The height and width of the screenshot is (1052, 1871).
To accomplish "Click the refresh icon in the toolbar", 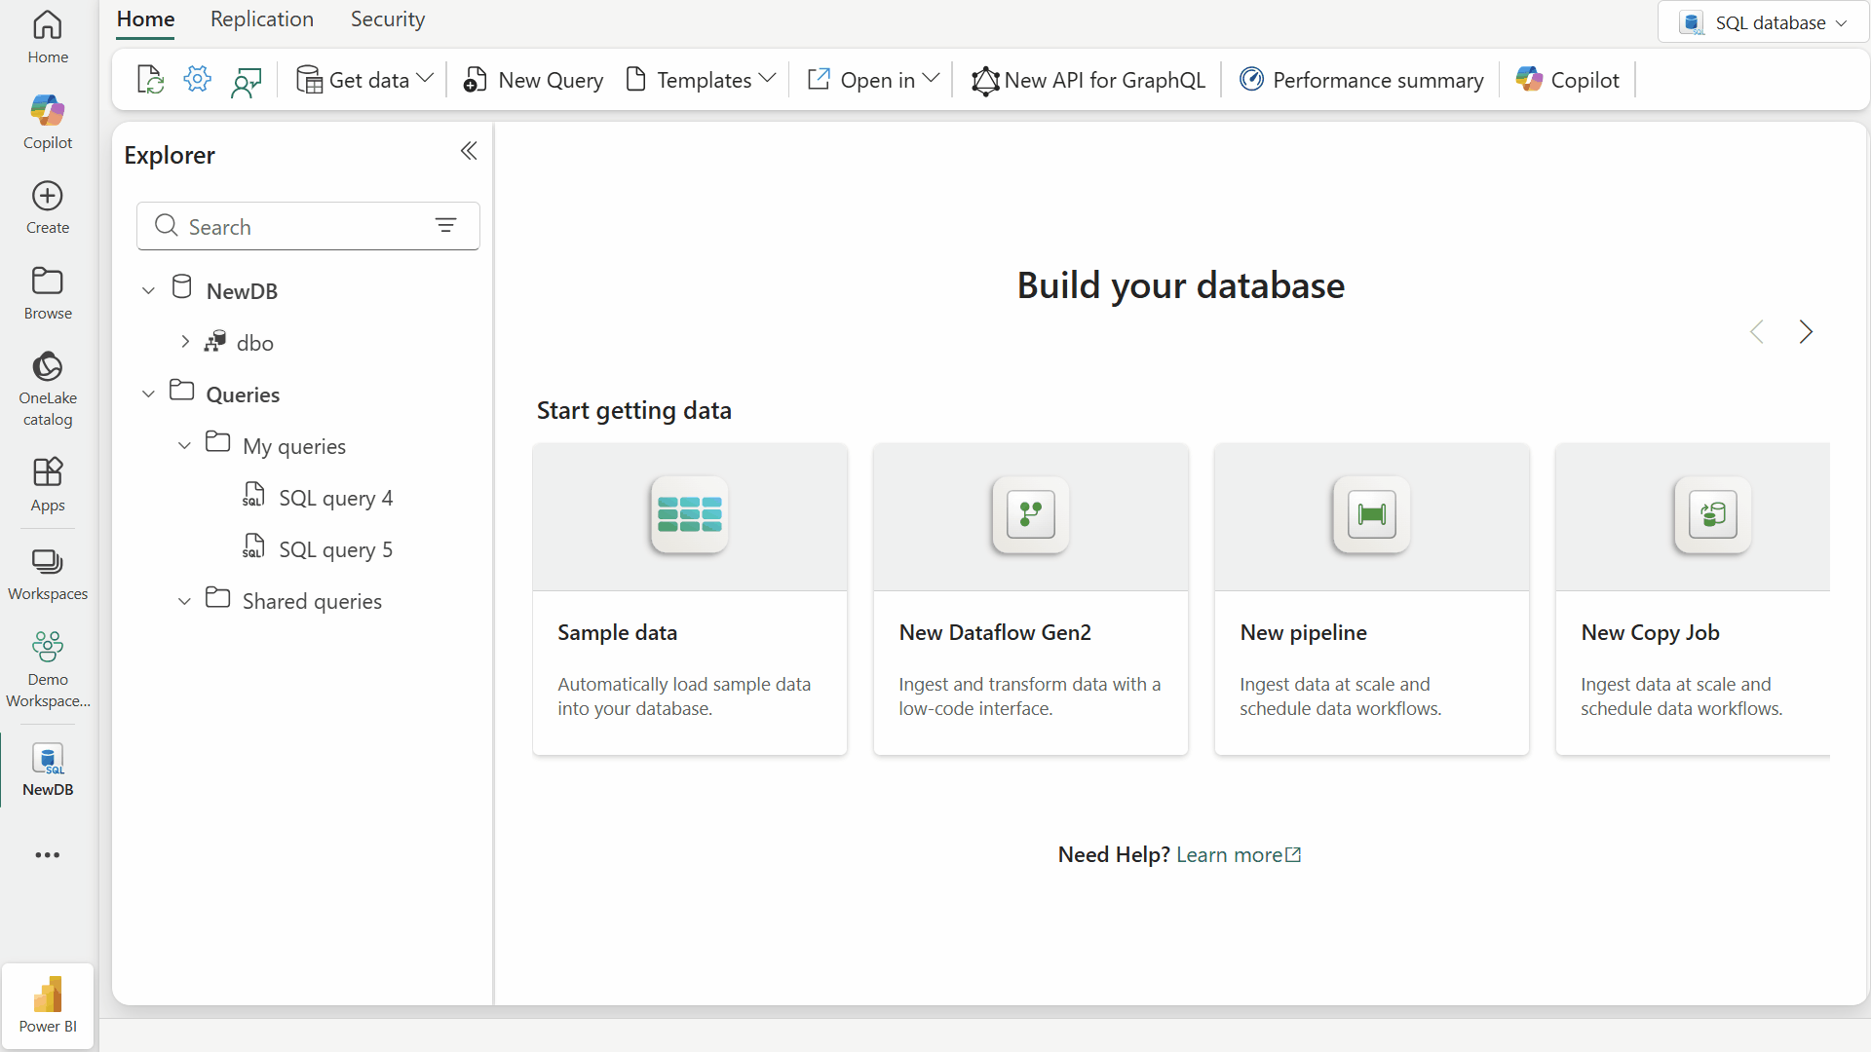I will pos(148,79).
